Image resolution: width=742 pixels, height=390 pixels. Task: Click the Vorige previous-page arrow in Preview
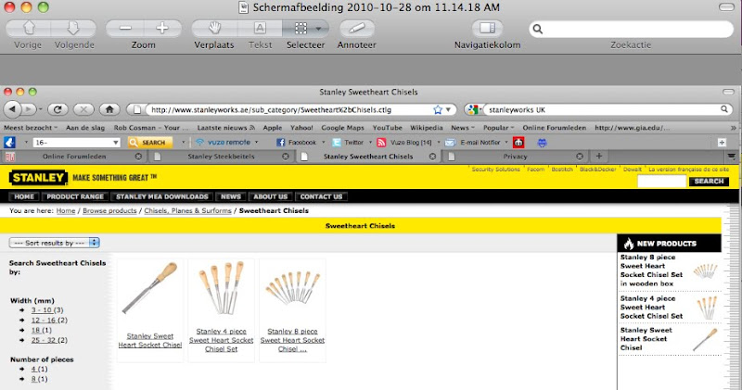tap(29, 29)
